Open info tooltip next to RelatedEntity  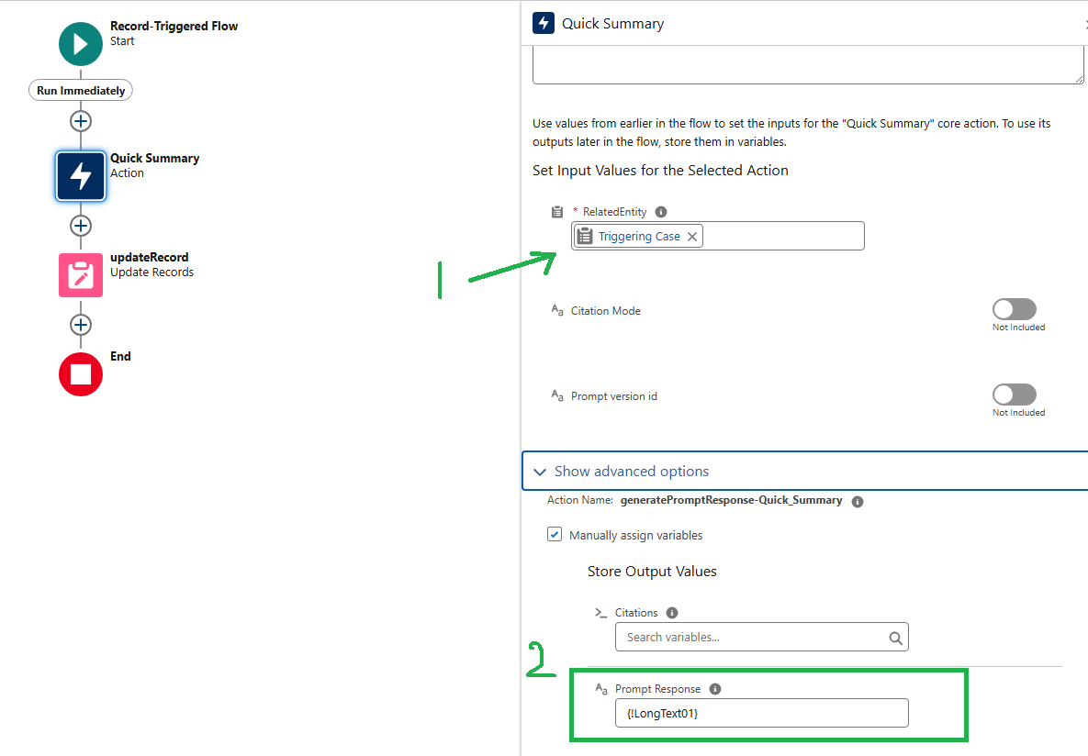(x=661, y=212)
